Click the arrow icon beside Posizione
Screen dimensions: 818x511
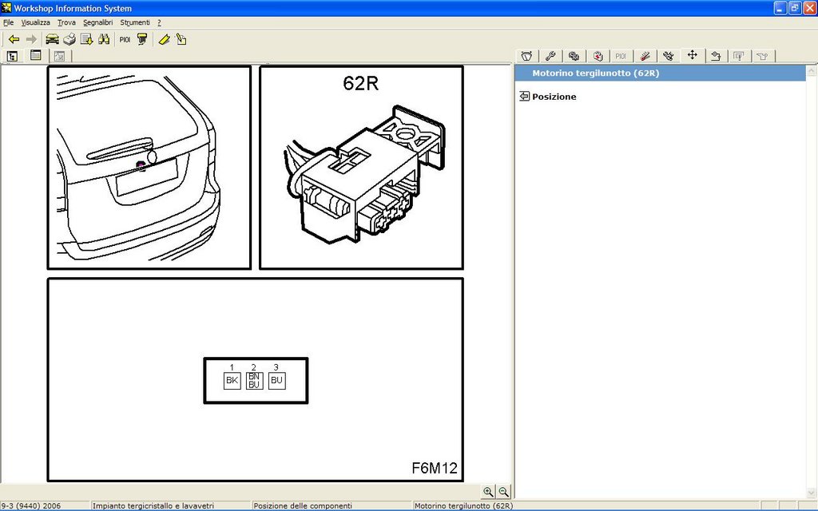click(x=524, y=96)
